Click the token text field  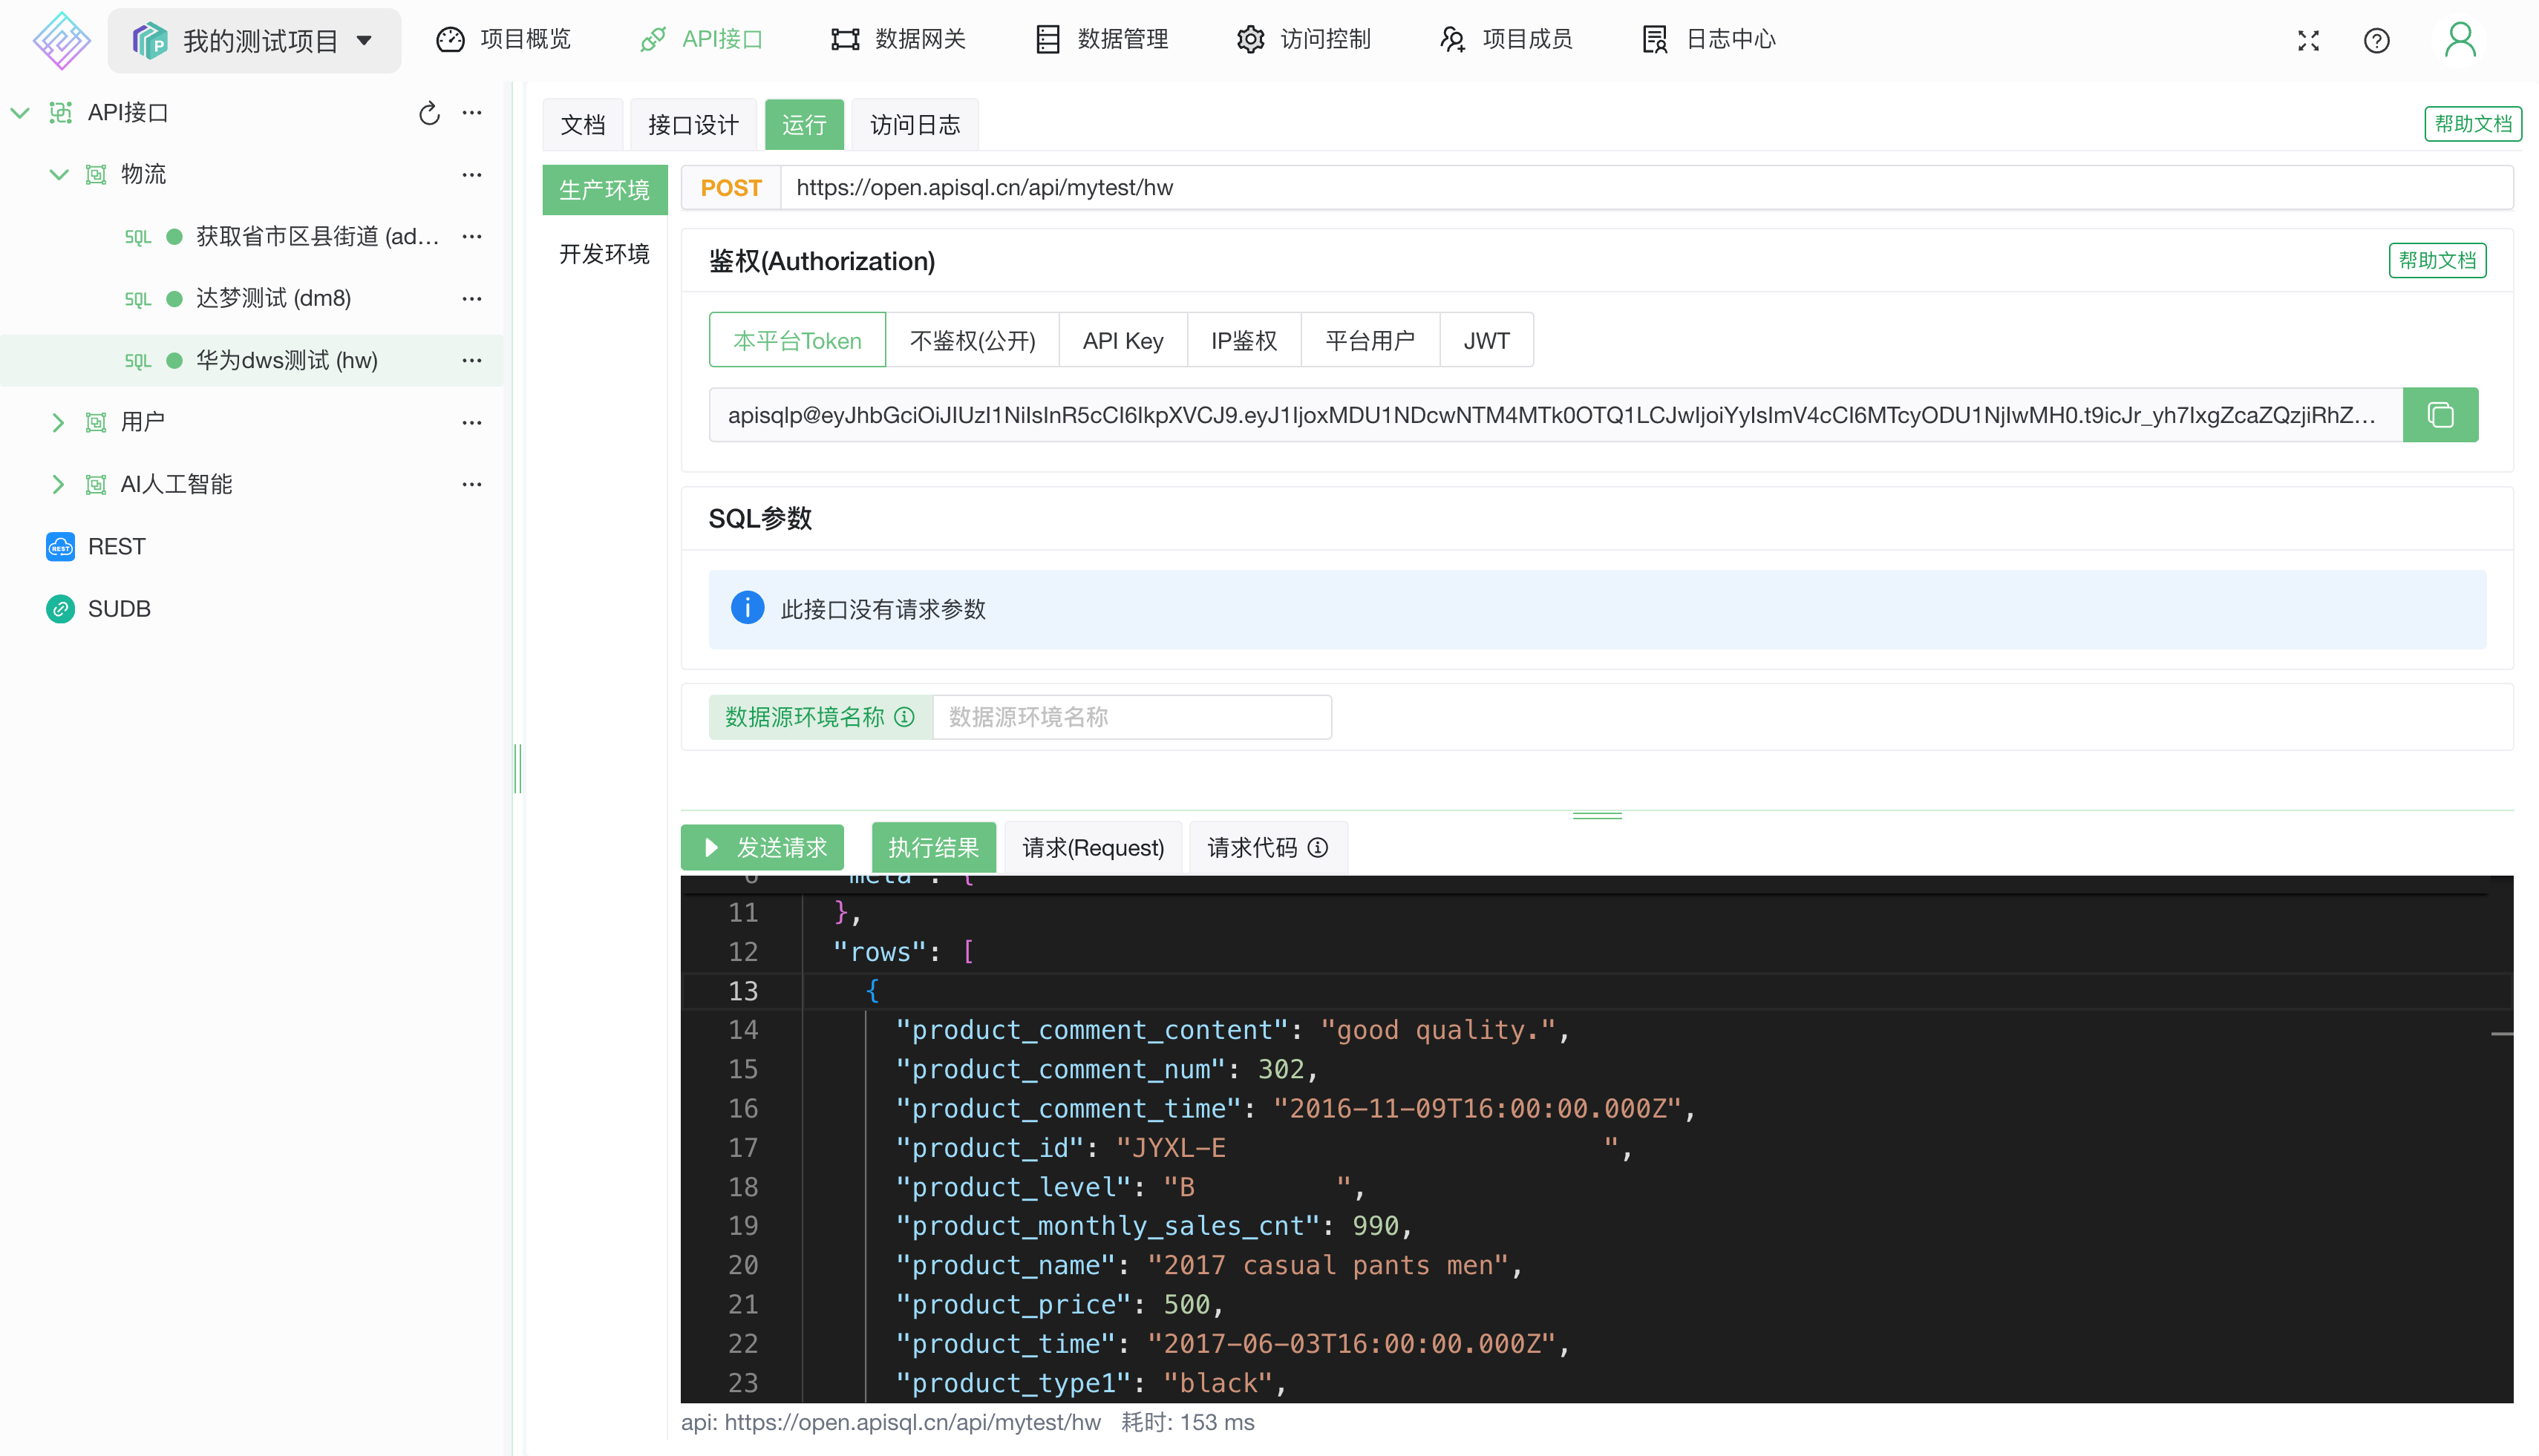(1555, 415)
